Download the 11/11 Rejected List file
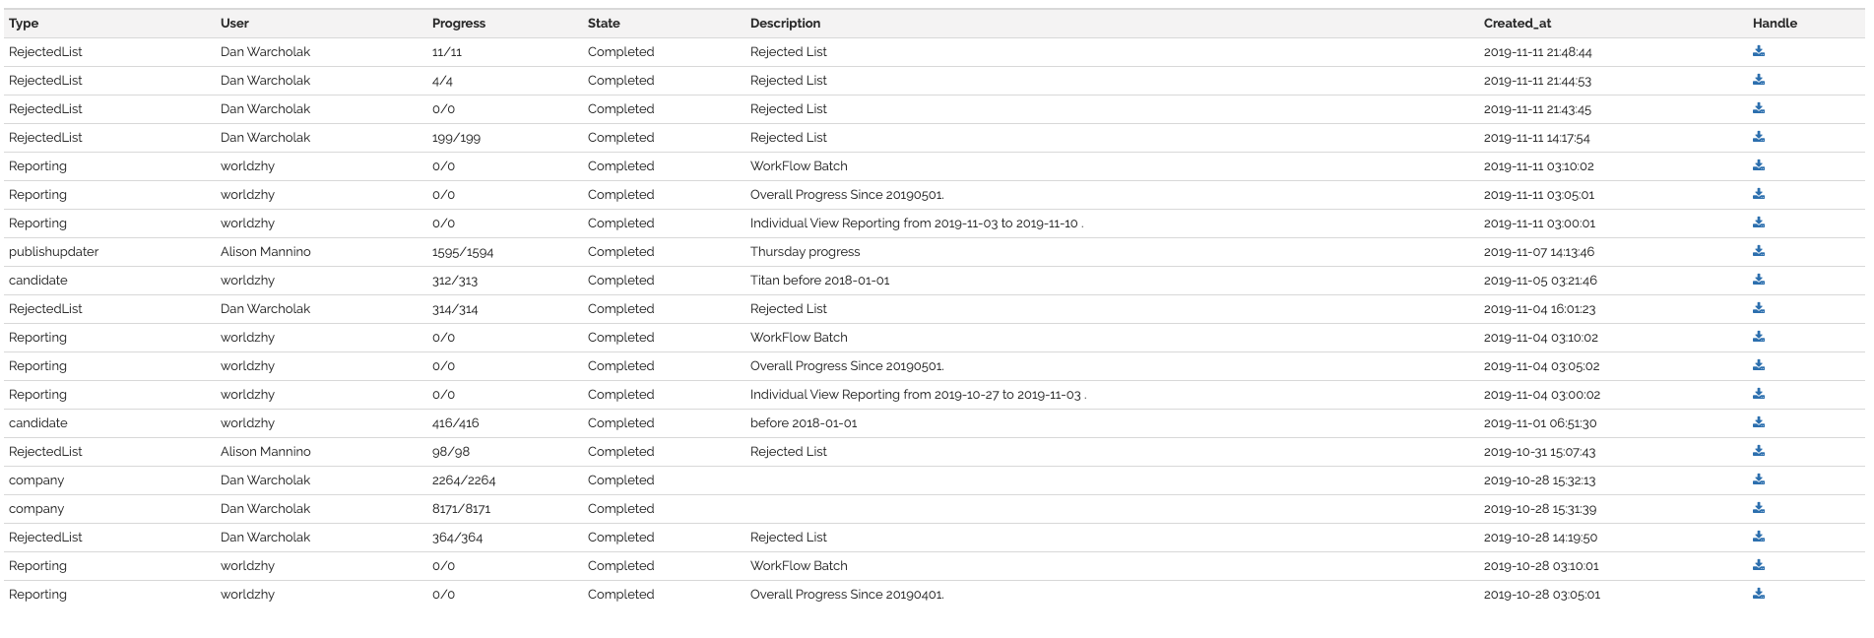1874x638 pixels. coord(1758,52)
